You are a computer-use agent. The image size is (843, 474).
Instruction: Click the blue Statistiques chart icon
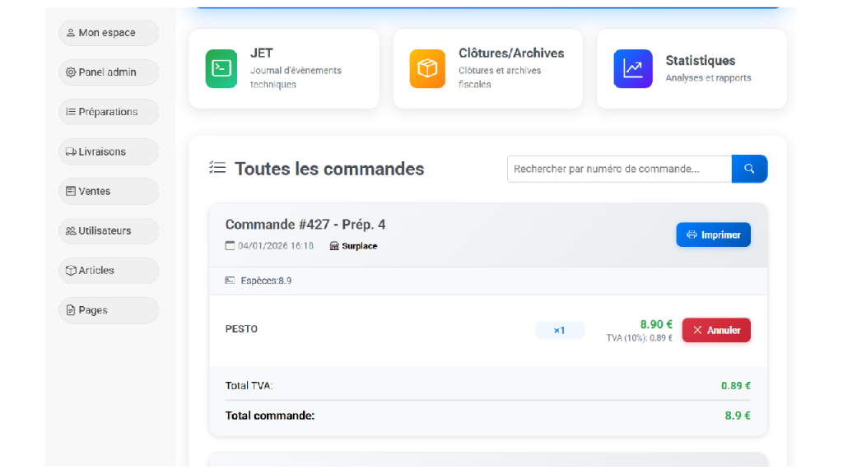coord(632,69)
